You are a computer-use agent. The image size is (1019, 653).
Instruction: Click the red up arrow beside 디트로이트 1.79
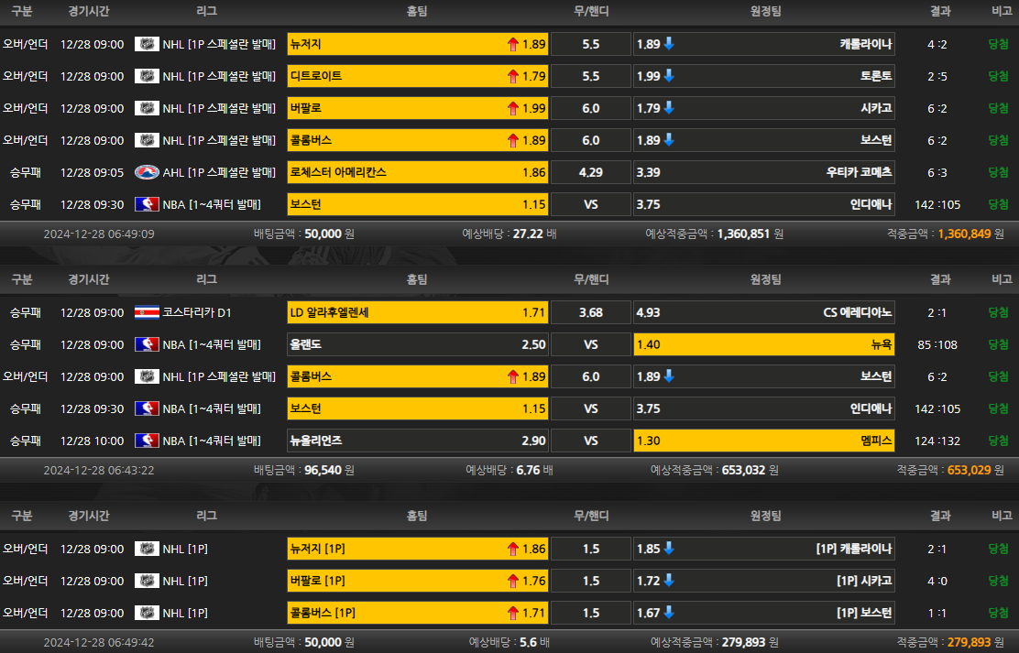pos(513,76)
